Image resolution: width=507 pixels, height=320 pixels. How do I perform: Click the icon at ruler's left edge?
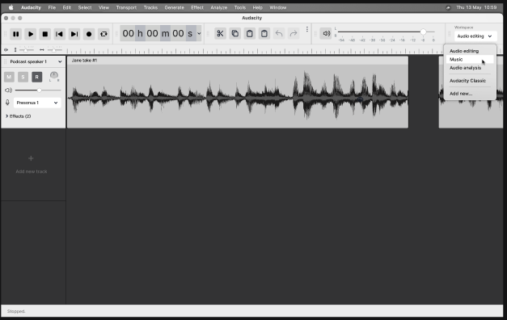point(6,50)
